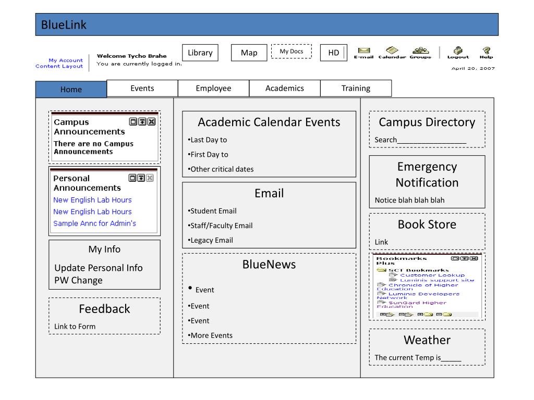Click the greyed X on Personal Announcements
The height and width of the screenshot is (400, 534).
(150, 178)
